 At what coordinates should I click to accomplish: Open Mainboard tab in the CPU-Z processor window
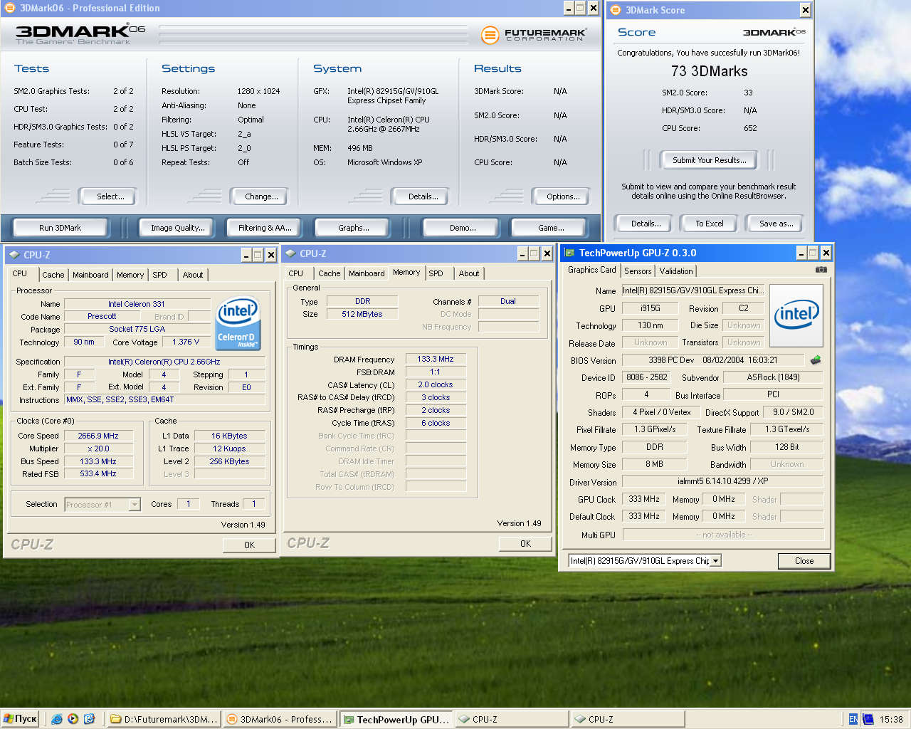(x=90, y=275)
